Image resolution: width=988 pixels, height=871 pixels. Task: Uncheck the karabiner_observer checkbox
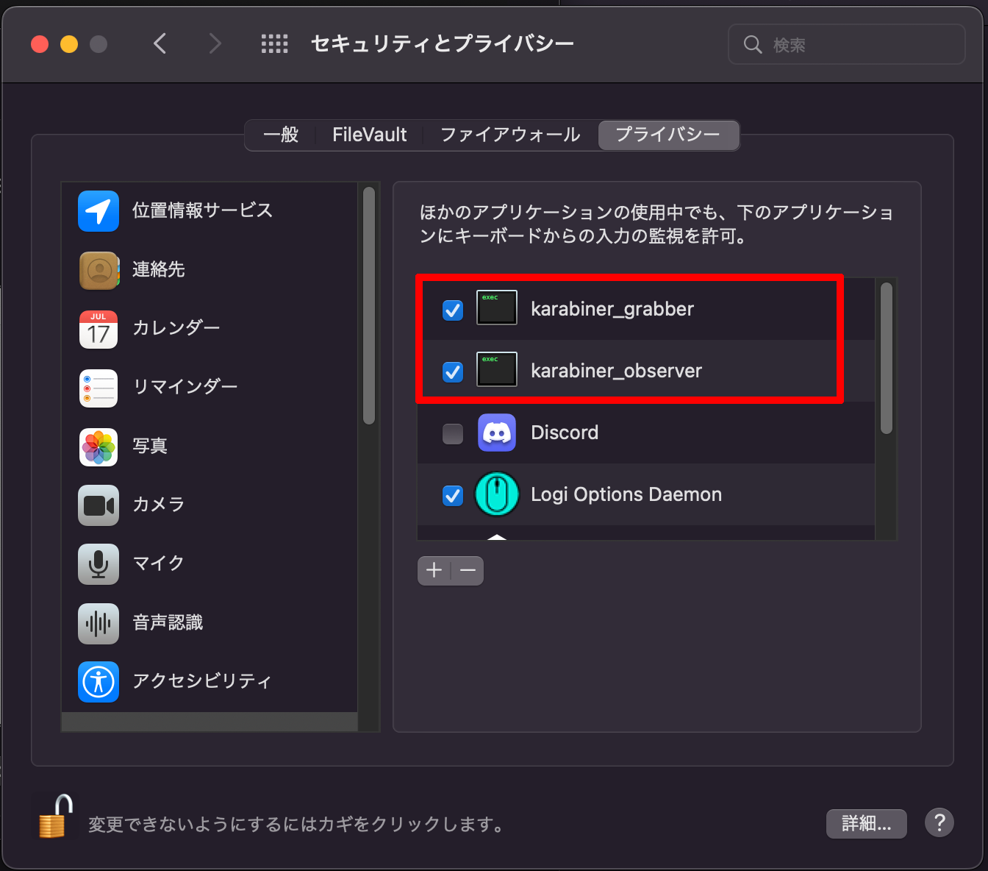[453, 372]
